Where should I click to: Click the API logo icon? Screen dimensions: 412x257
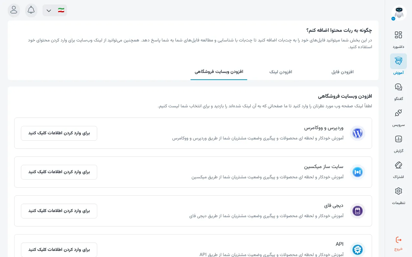pyautogui.click(x=358, y=250)
